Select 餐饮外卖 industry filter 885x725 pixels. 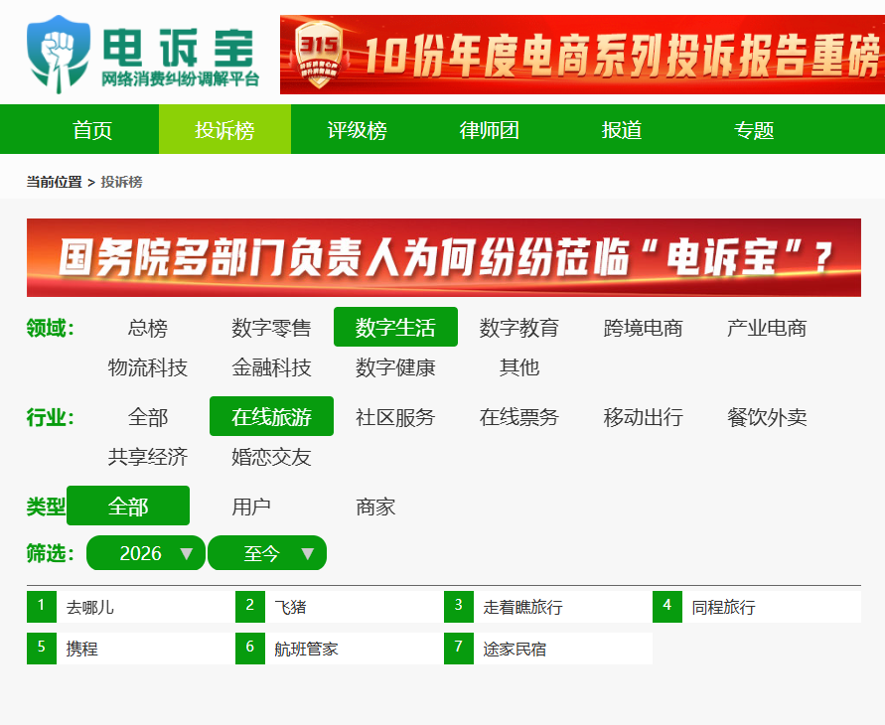(767, 417)
